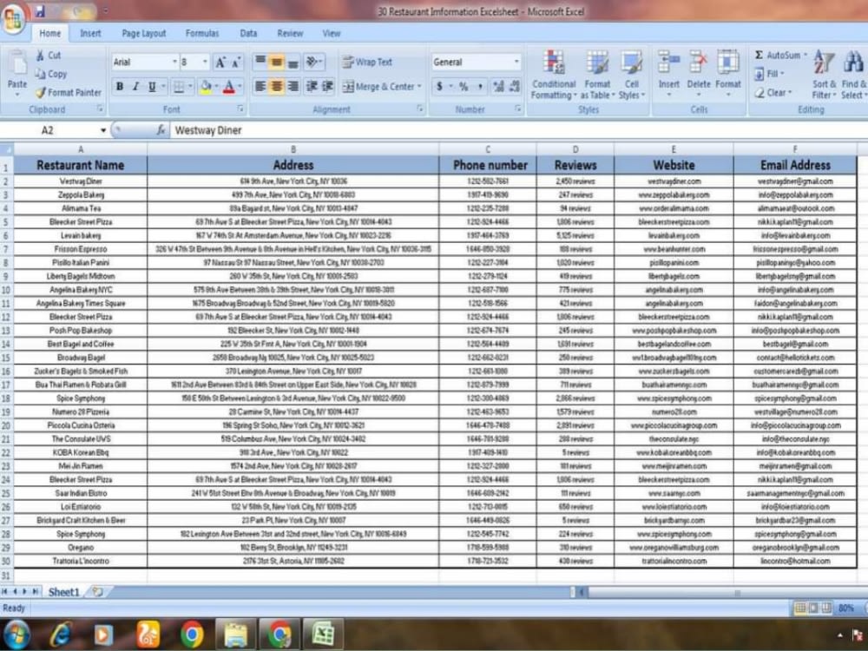Activate Format Painter
Image resolution: width=868 pixels, height=651 pixels.
(68, 93)
